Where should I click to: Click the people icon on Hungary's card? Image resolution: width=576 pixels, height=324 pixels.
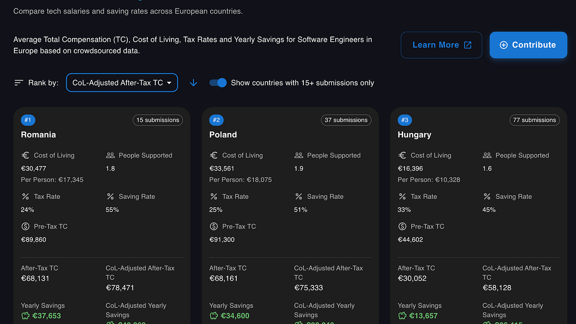487,155
